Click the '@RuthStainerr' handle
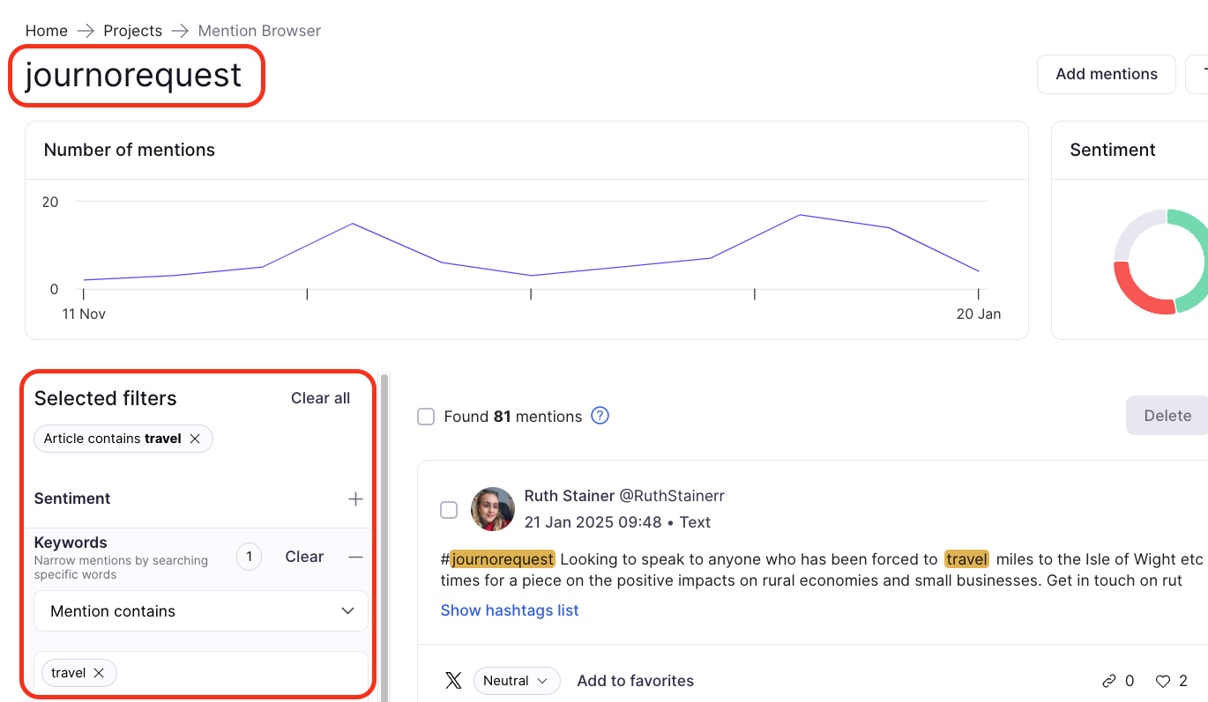 [x=672, y=496]
